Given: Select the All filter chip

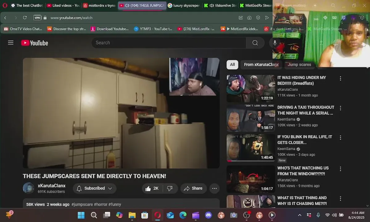Looking at the screenshot, I should (x=232, y=64).
